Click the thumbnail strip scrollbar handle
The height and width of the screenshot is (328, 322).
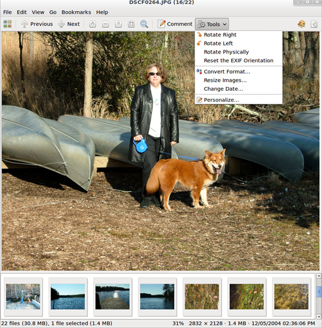tap(319, 291)
